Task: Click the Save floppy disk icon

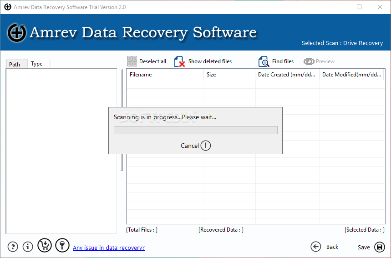Action: tap(380, 247)
